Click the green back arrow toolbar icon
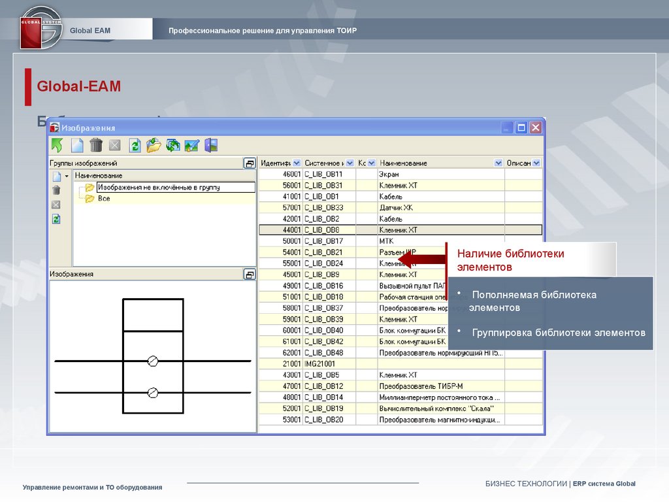Screen dimensions: 669x502 tap(57, 145)
